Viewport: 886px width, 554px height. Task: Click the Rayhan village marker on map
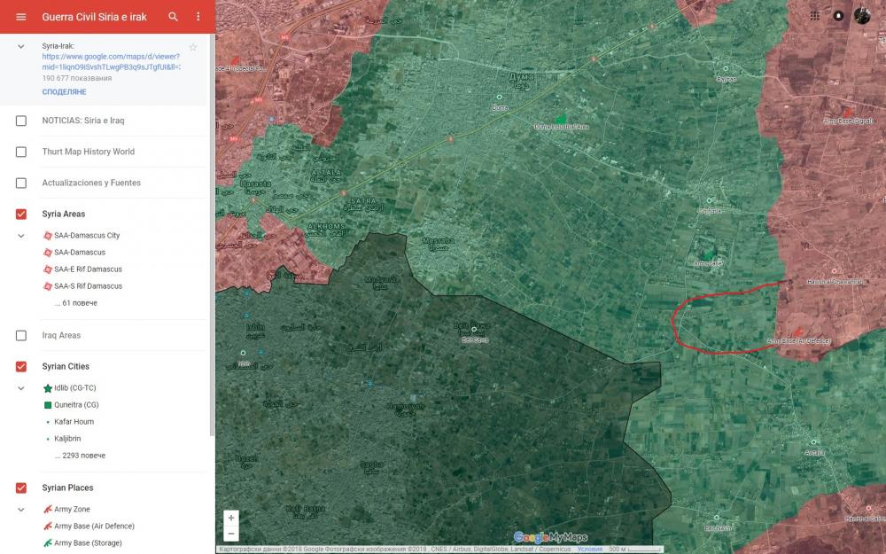click(x=727, y=68)
